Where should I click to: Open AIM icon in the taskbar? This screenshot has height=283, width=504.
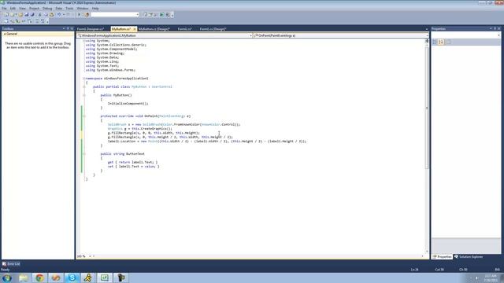tap(88, 277)
